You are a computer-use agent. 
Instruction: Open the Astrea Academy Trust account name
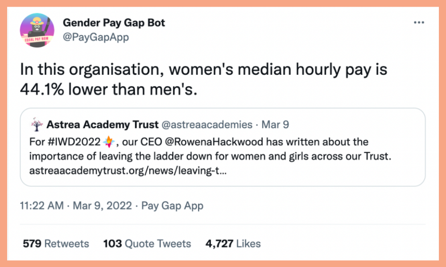point(103,125)
